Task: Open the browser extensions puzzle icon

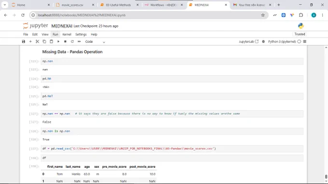Action: [x=301, y=15]
